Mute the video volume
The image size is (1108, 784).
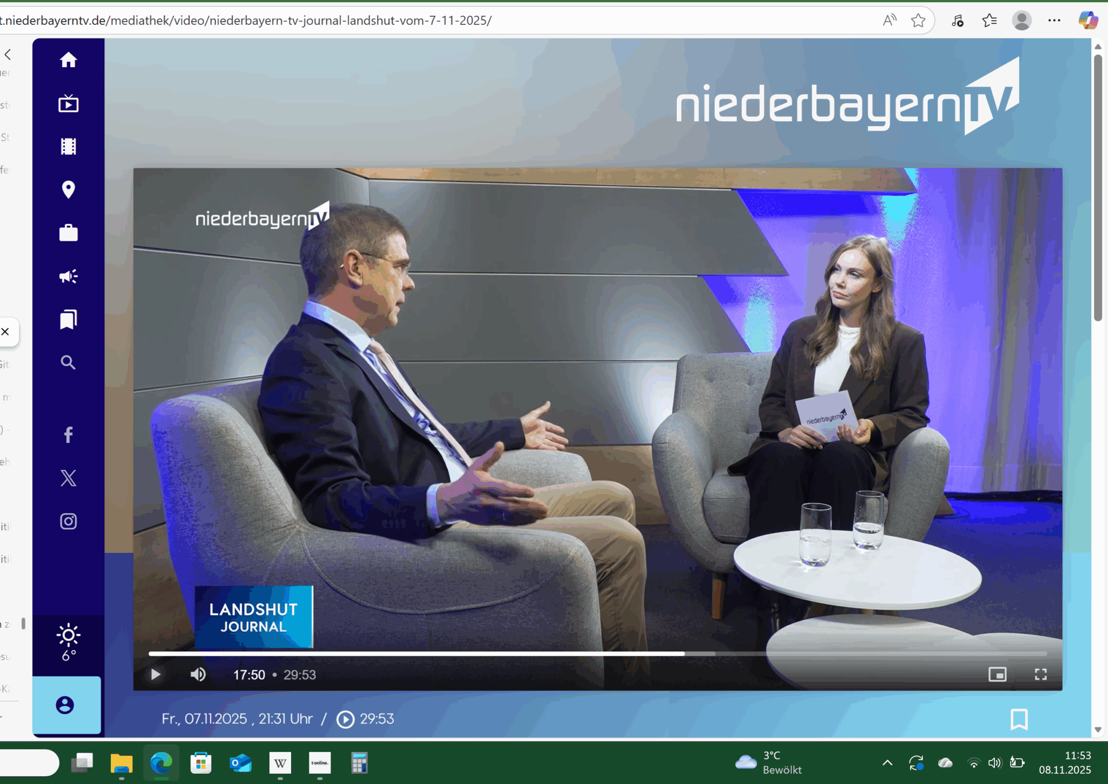coord(198,674)
